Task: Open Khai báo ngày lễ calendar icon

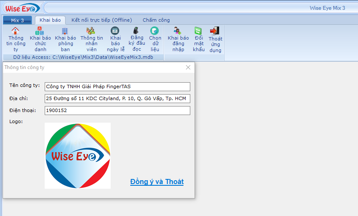Action: (115, 31)
